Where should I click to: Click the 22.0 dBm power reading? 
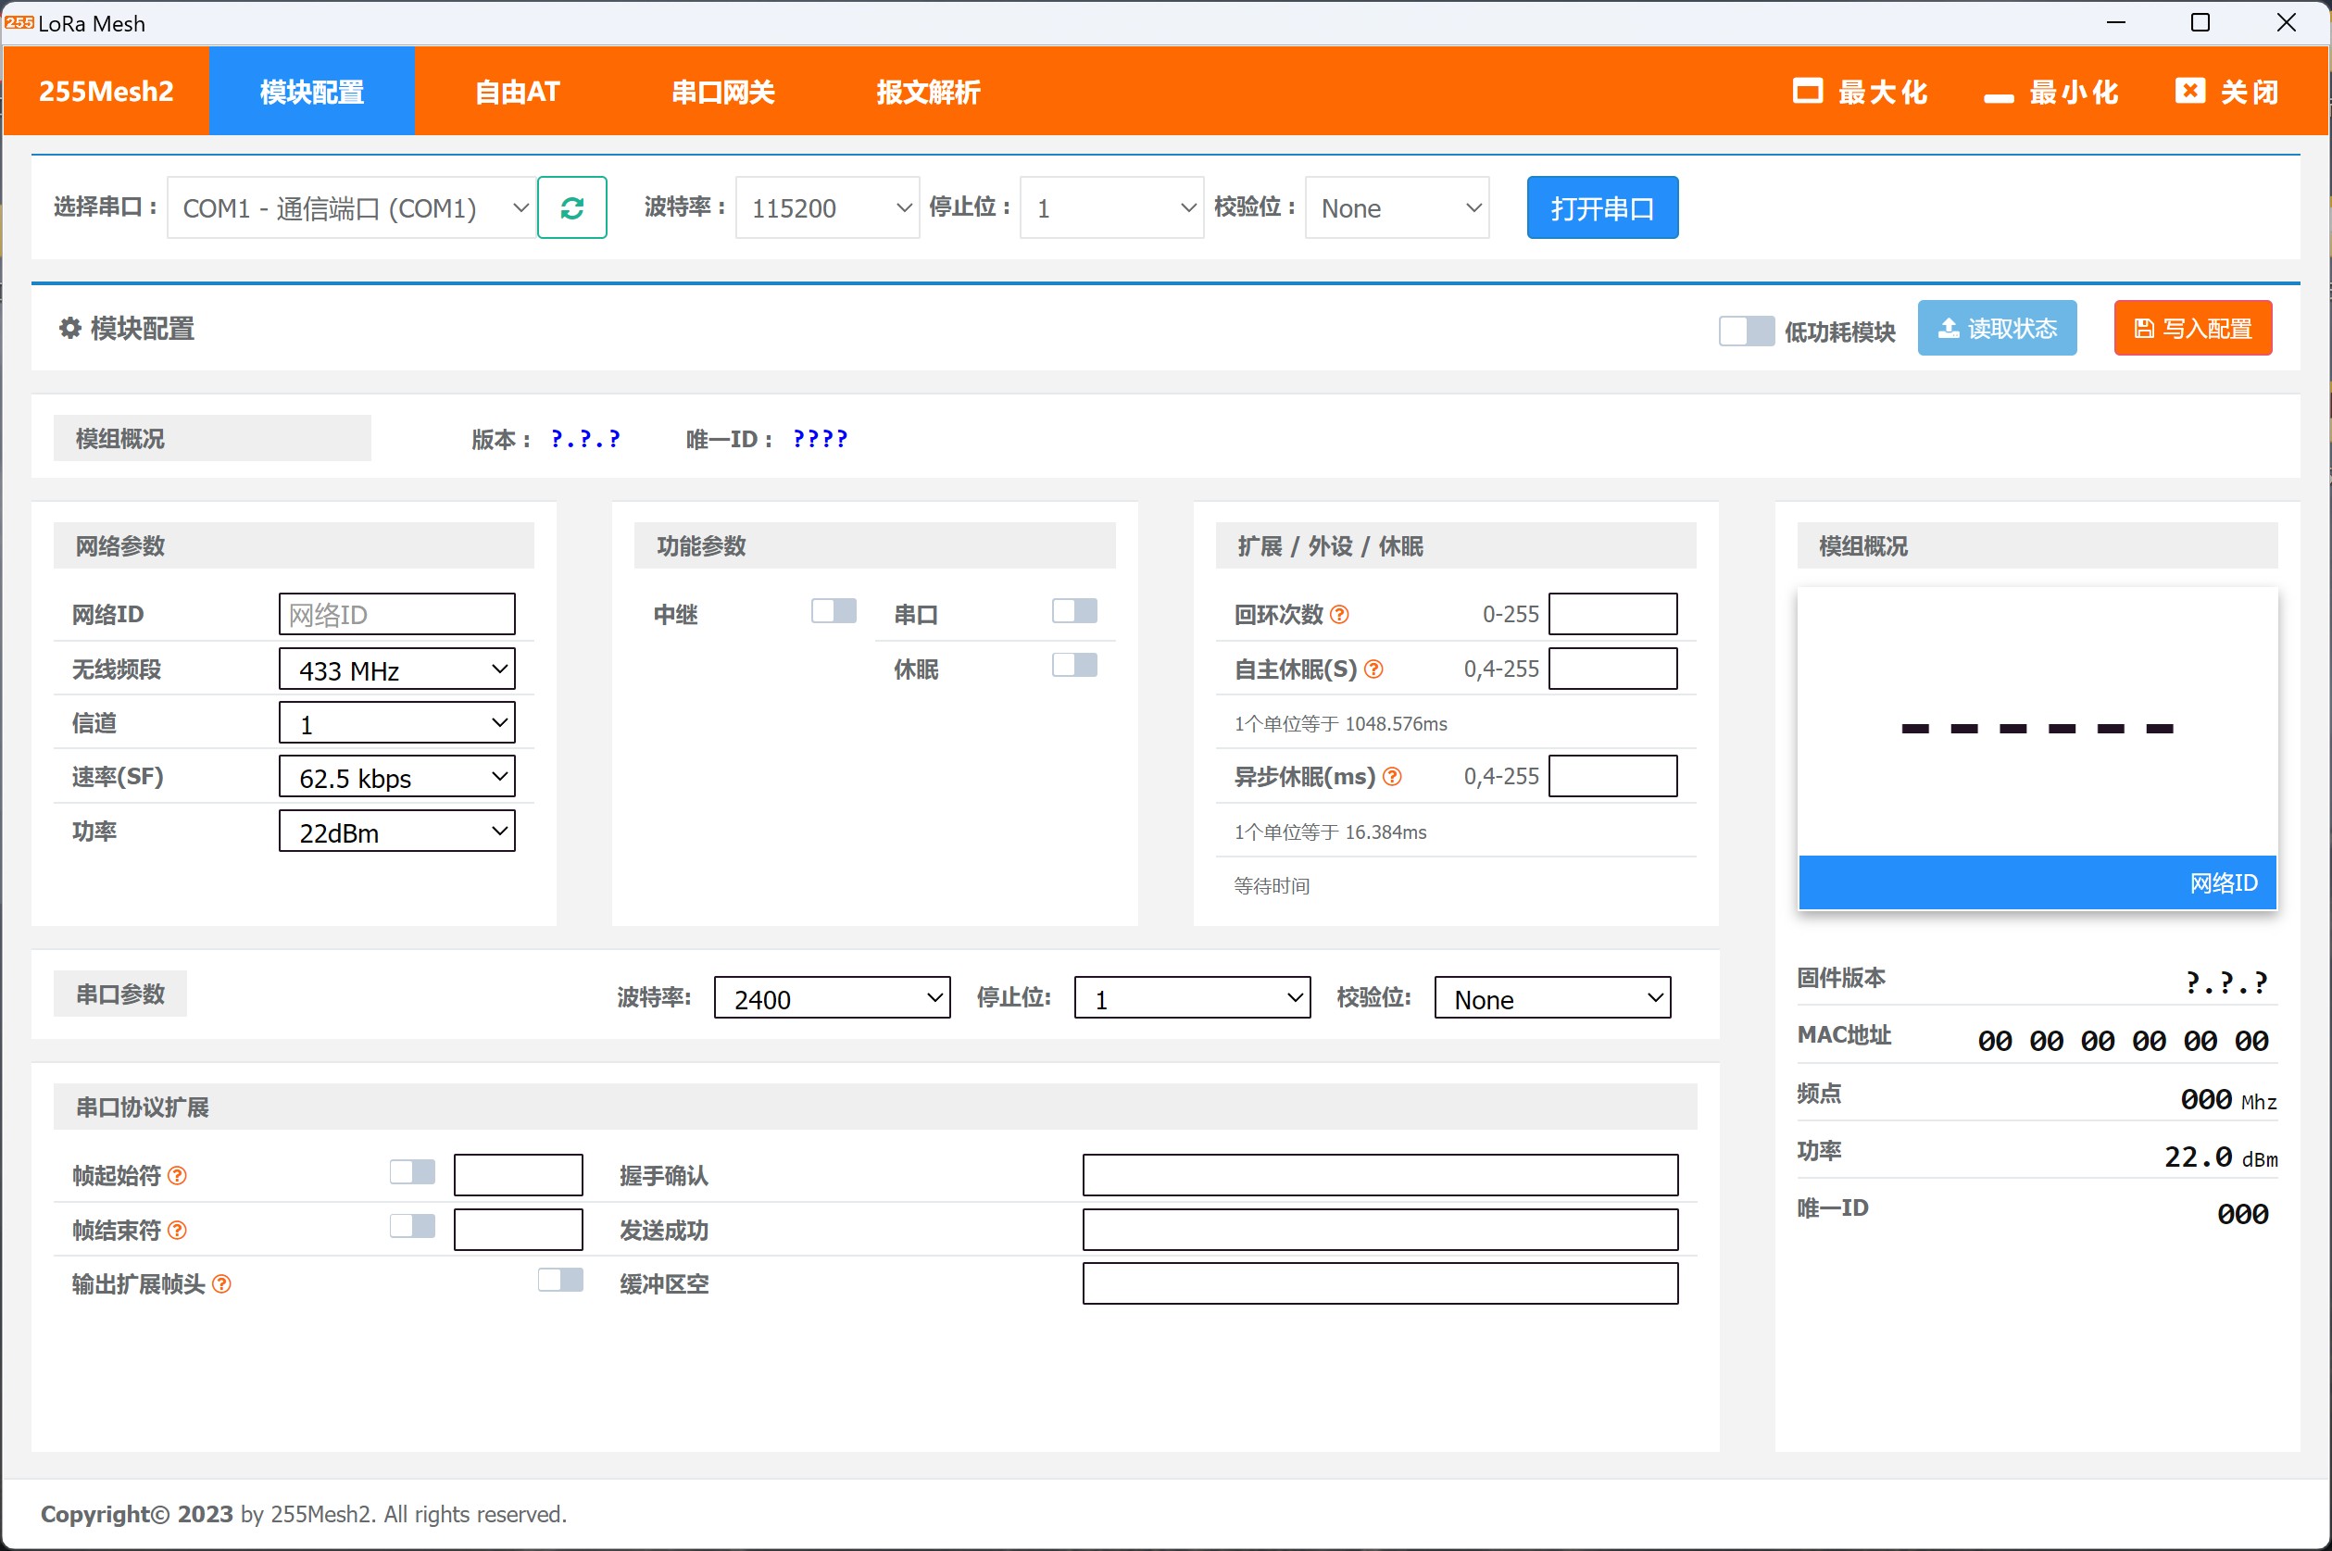click(2220, 1157)
